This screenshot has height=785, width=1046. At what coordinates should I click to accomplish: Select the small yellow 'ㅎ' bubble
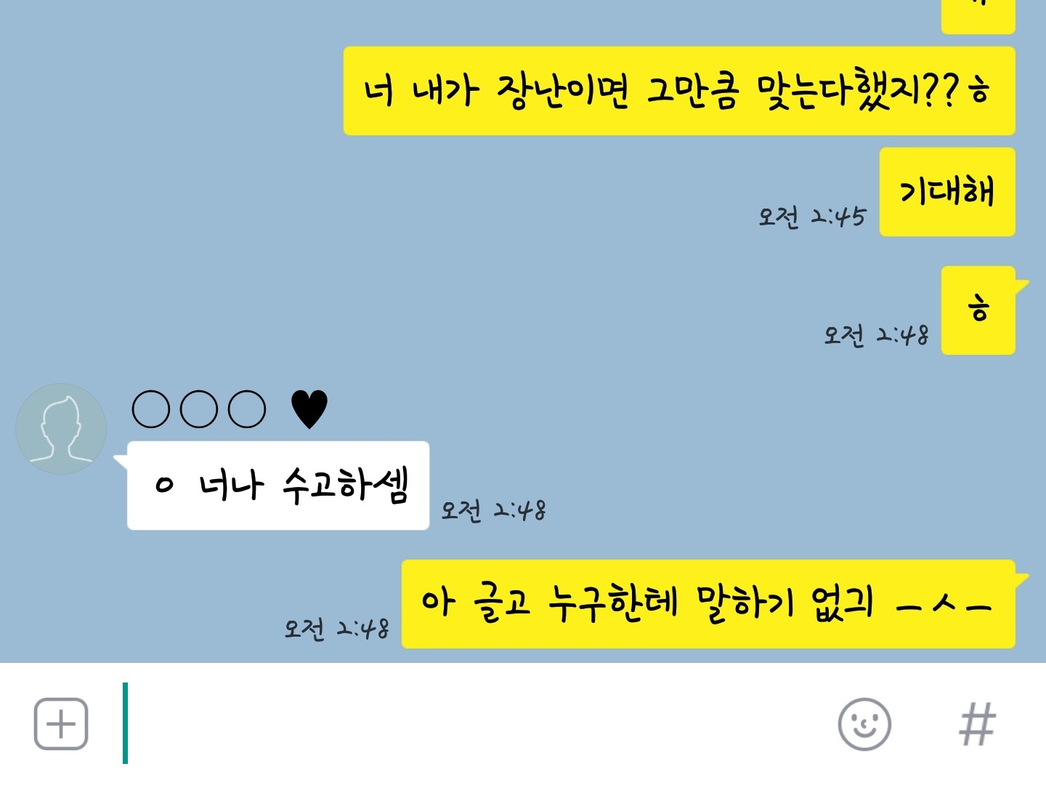coord(978,310)
